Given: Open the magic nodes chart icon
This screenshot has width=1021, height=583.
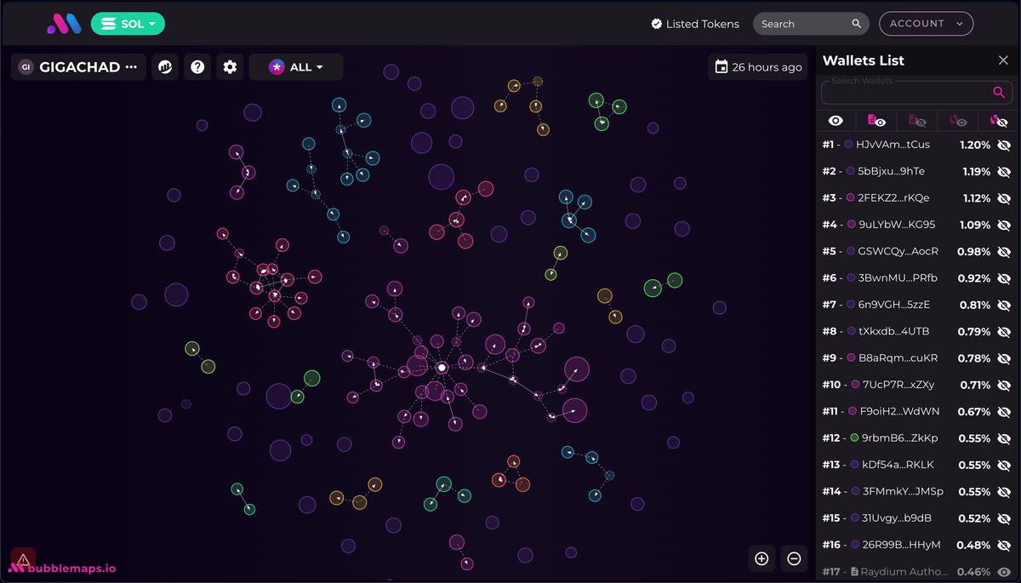Looking at the screenshot, I should point(164,66).
